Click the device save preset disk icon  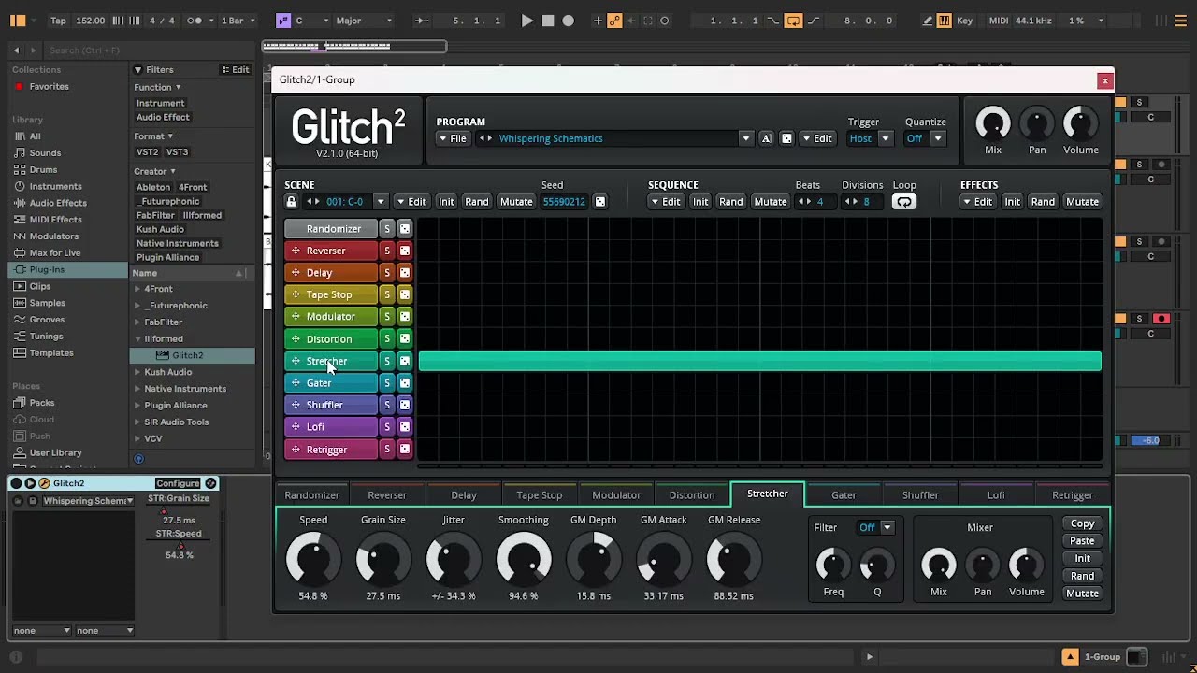[33, 501]
